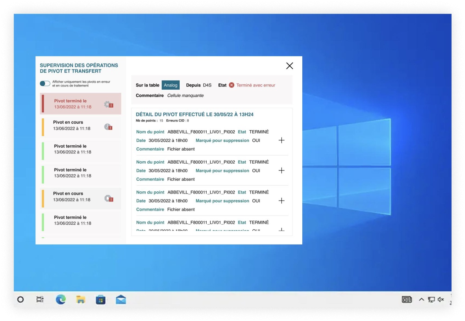This screenshot has width=465, height=321.
Task: Select the Pivot en cours entry with clock icon
Action: click(80, 127)
